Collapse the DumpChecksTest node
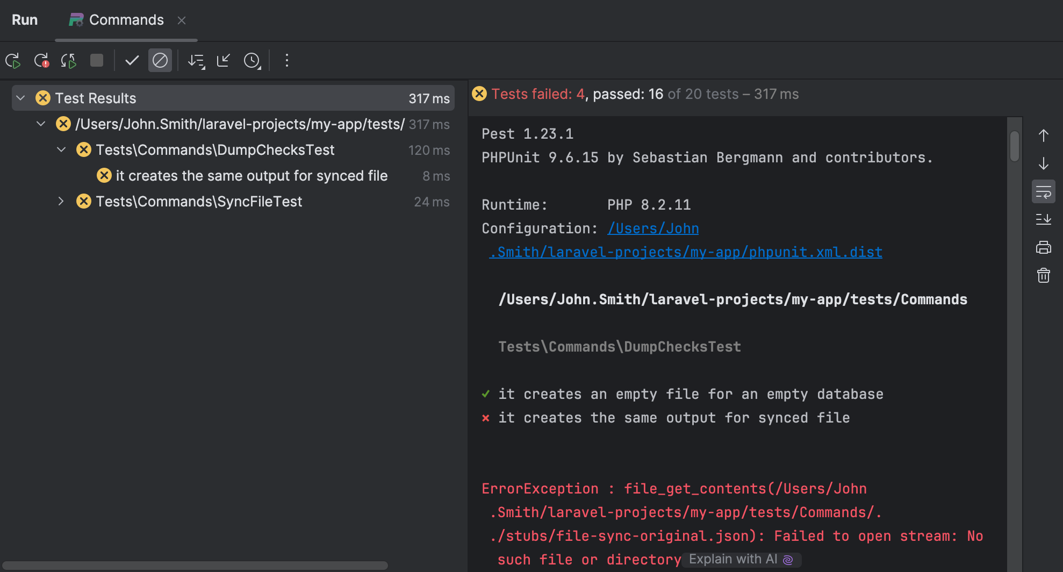This screenshot has width=1063, height=572. (x=61, y=149)
